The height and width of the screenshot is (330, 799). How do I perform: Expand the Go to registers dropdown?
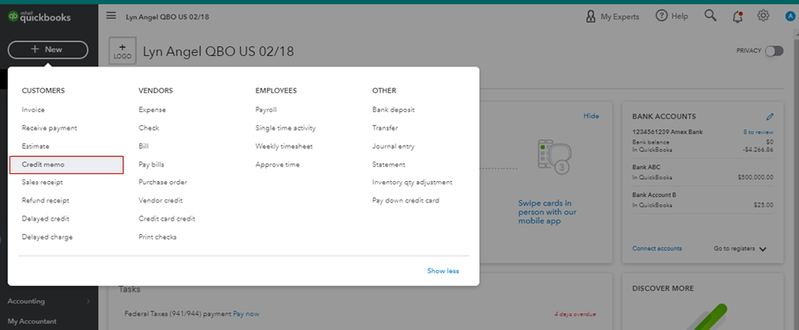(740, 248)
